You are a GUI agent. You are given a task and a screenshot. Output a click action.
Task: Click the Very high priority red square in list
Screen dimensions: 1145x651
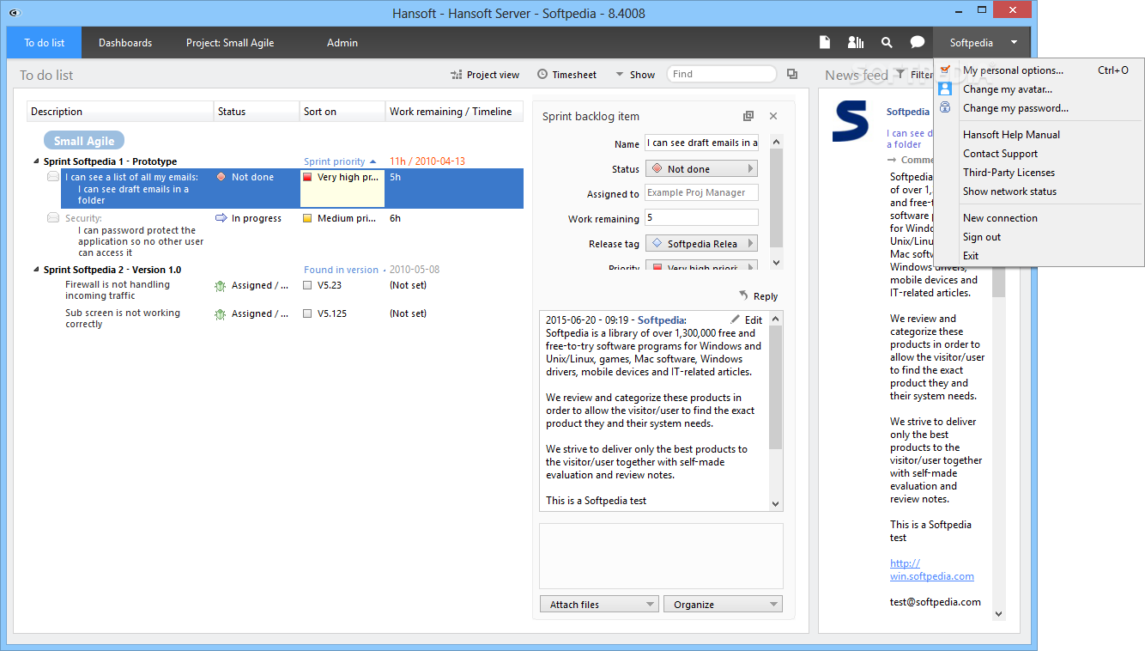307,177
